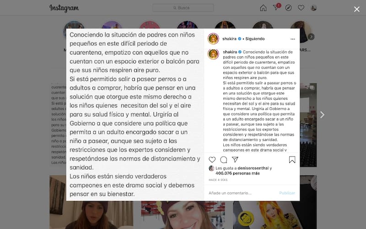Toggle the Siguiendo follow status
Viewport: 366px width, 229px height.
pos(255,39)
